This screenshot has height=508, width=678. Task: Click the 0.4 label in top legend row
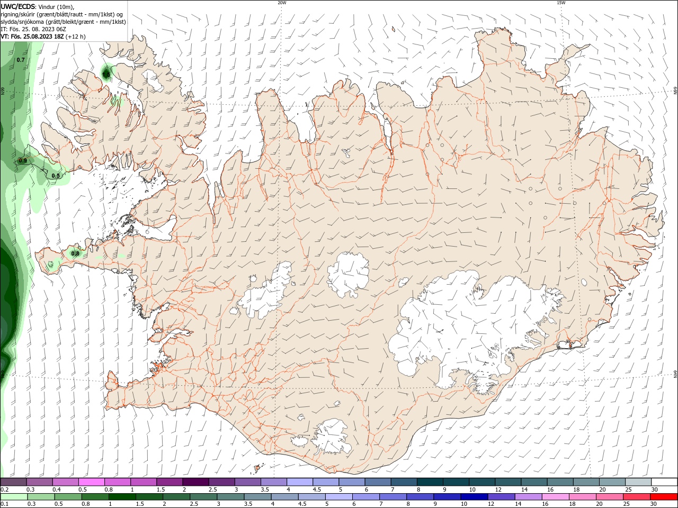tap(57, 489)
